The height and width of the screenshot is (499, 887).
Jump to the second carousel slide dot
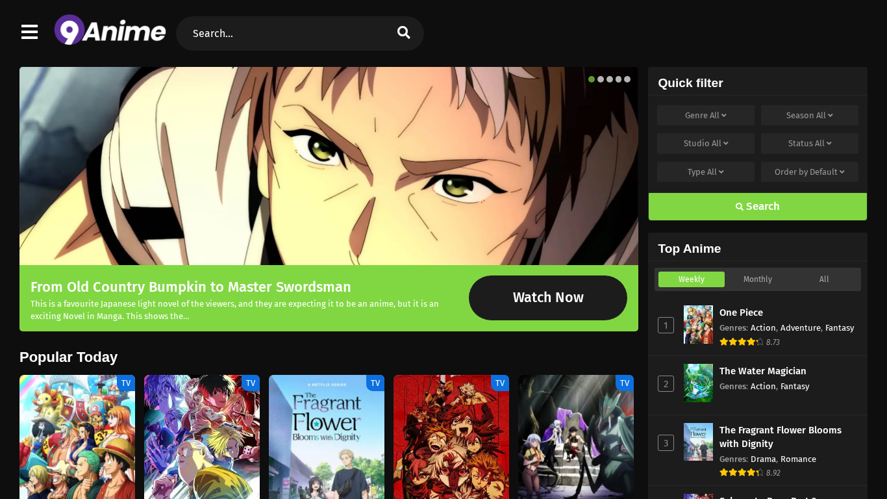[601, 79]
